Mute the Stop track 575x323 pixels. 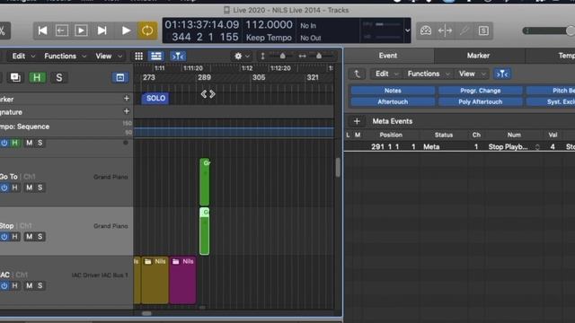pyautogui.click(x=29, y=237)
